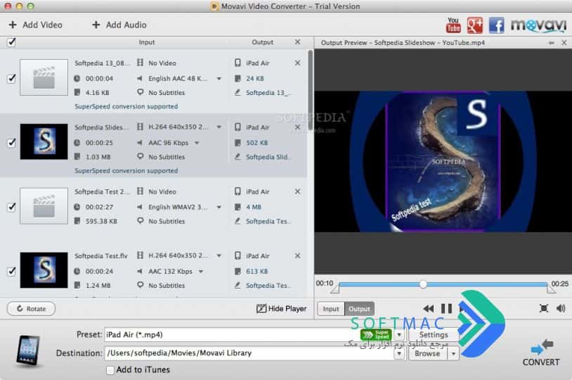572x380 pixels.
Task: Remove the Softpedia Test 2 file with its X
Action: [x=298, y=191]
